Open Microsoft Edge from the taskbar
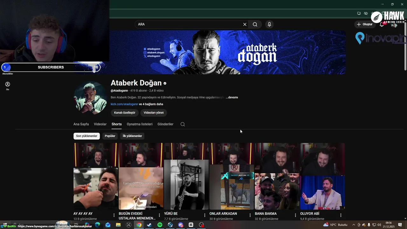The image size is (407, 229). tap(97, 225)
